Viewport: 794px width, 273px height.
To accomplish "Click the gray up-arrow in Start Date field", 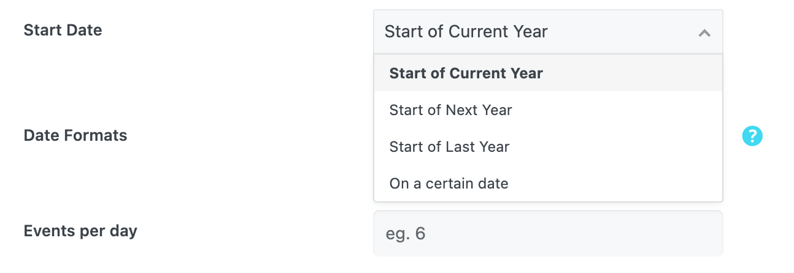I will pos(704,33).
